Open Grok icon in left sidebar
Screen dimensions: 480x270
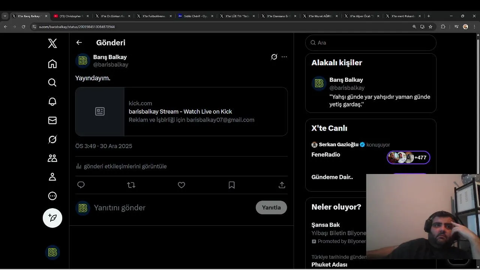(x=52, y=139)
